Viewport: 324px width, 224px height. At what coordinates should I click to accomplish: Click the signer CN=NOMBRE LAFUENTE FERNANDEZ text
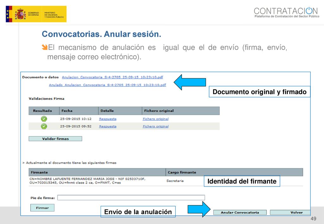(x=87, y=181)
